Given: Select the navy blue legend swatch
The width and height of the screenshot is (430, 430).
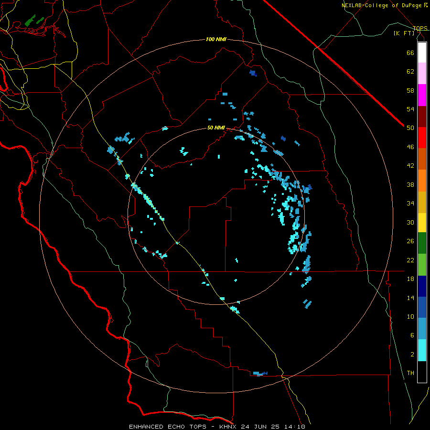Looking at the screenshot, I should tap(422, 286).
